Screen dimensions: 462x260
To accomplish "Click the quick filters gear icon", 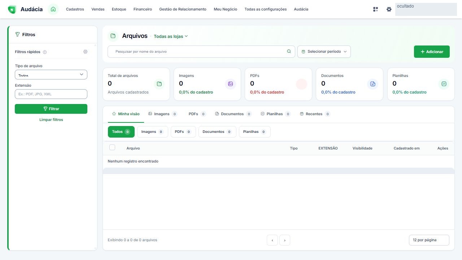I will (x=85, y=52).
